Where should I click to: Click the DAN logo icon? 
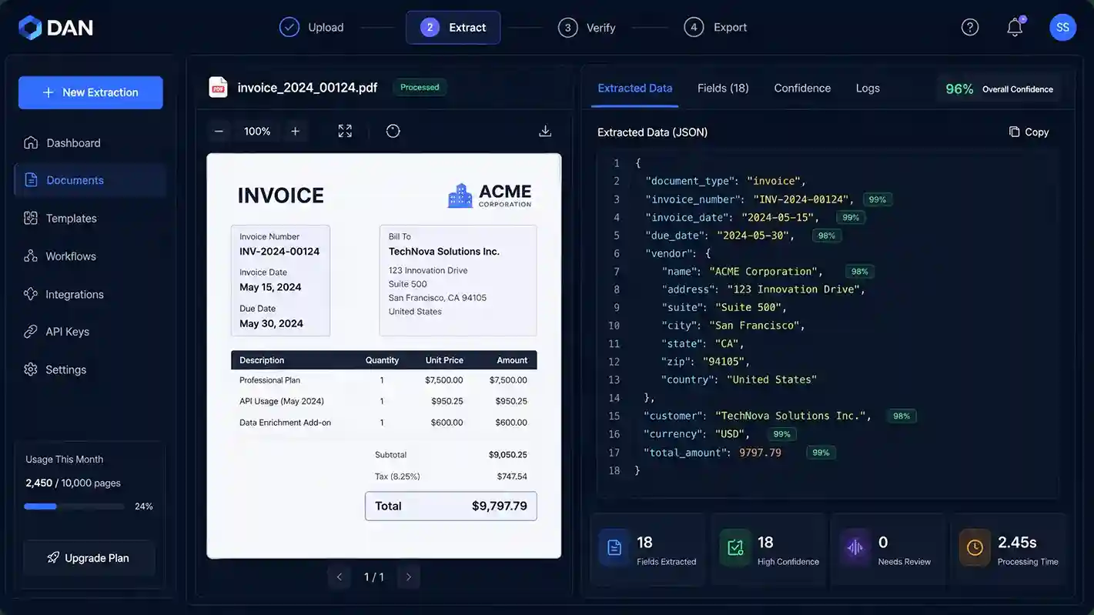click(30, 28)
